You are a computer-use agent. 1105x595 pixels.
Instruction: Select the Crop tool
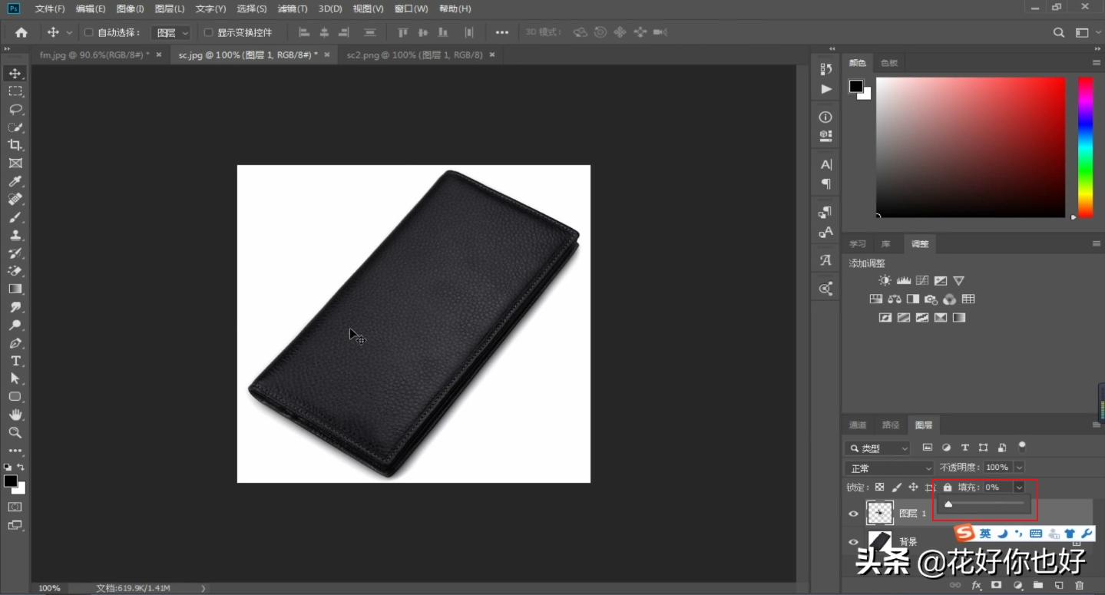15,145
